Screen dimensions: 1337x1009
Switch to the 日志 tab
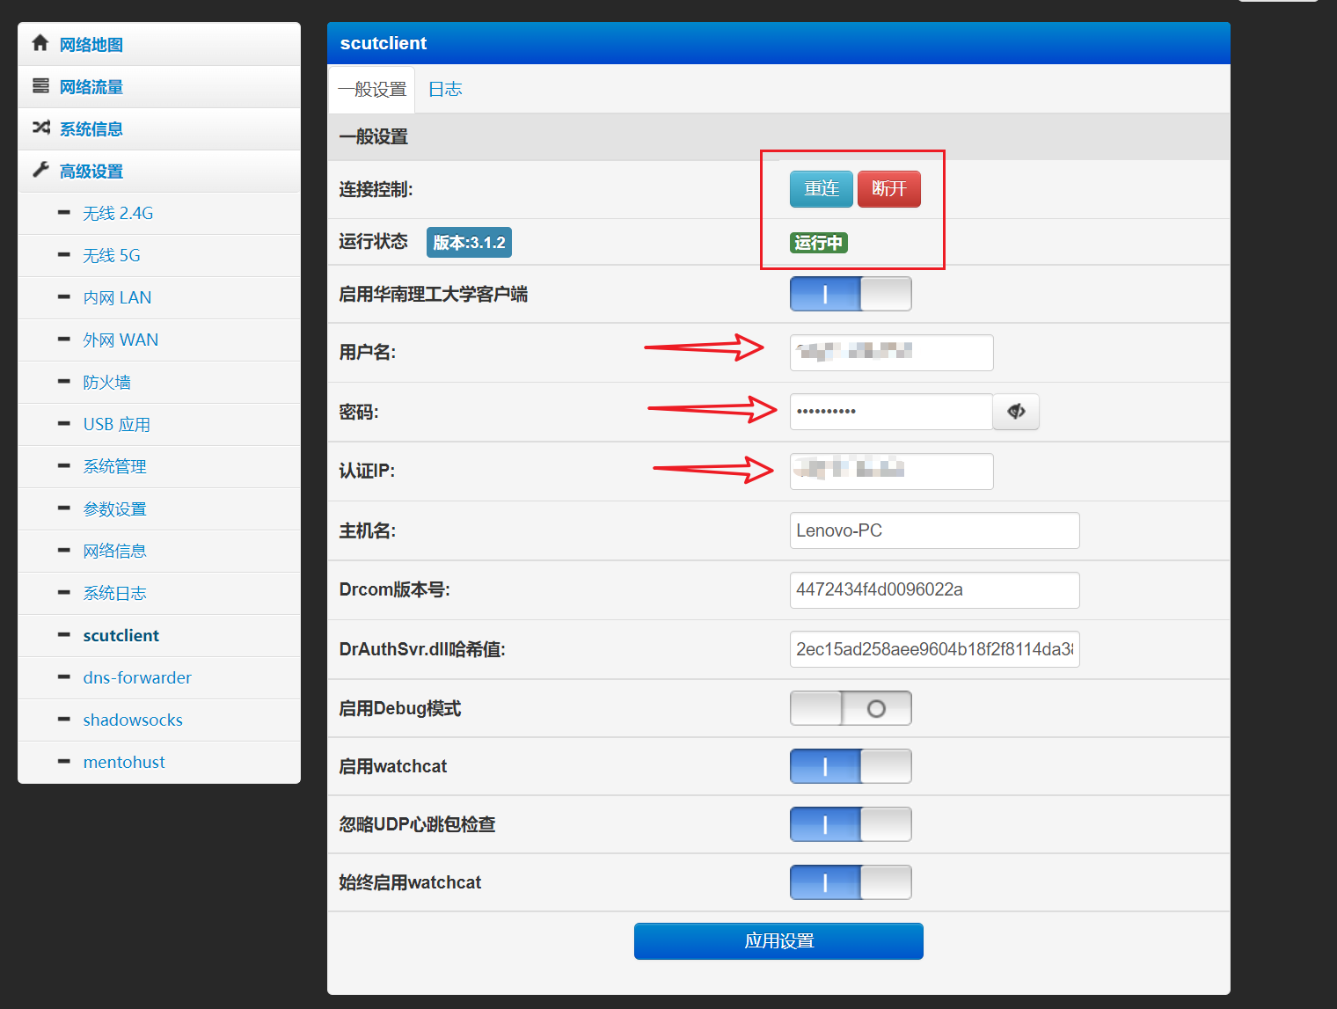click(x=445, y=89)
